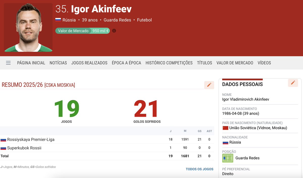This screenshot has height=178, width=303.
Task: Click the GS column header
Action: (199, 131)
